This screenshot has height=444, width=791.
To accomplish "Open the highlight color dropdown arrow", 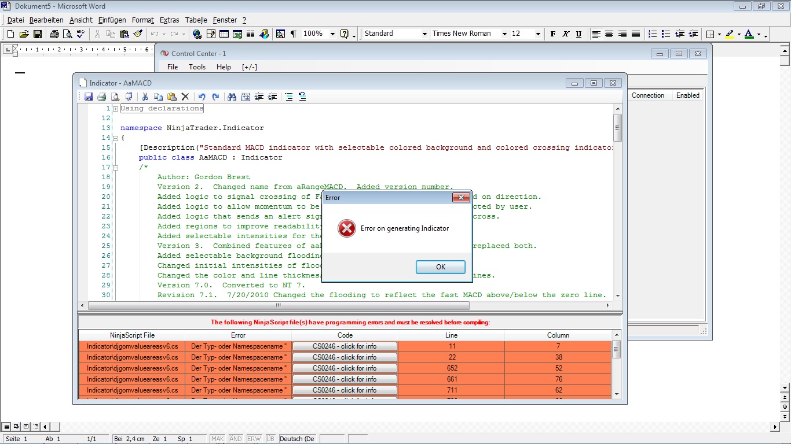I will click(x=739, y=34).
